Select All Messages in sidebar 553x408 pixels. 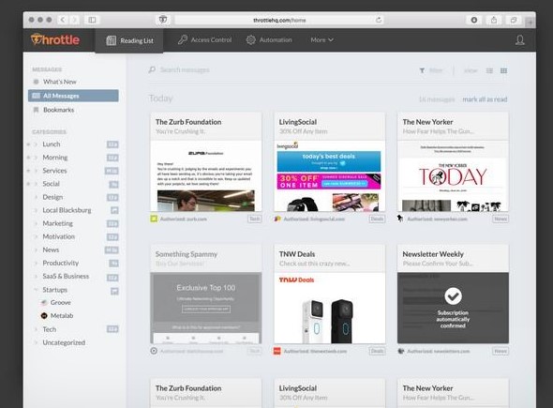click(x=73, y=96)
